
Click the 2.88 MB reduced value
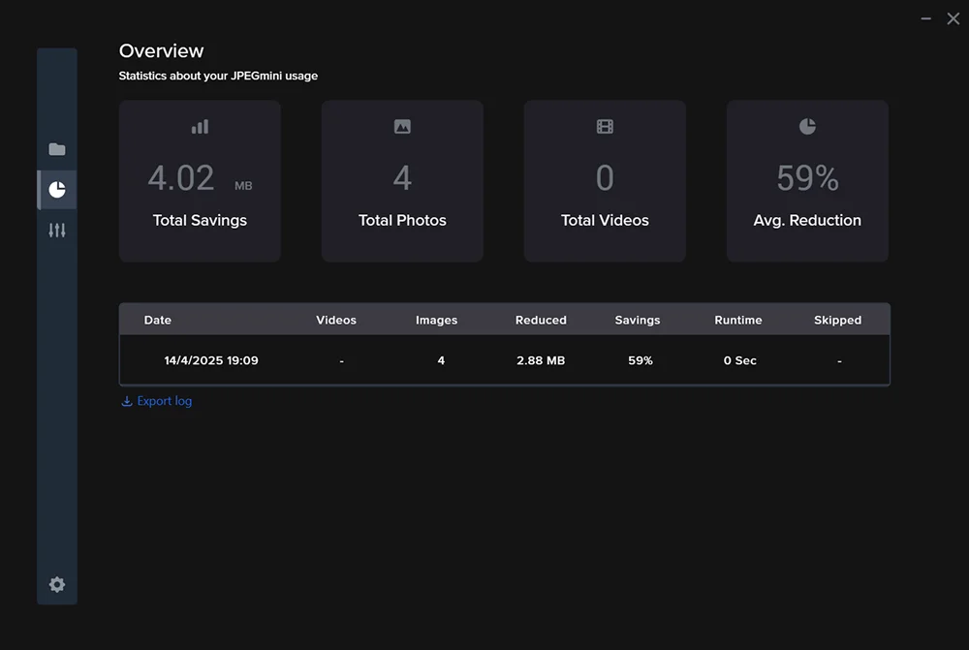click(x=541, y=360)
